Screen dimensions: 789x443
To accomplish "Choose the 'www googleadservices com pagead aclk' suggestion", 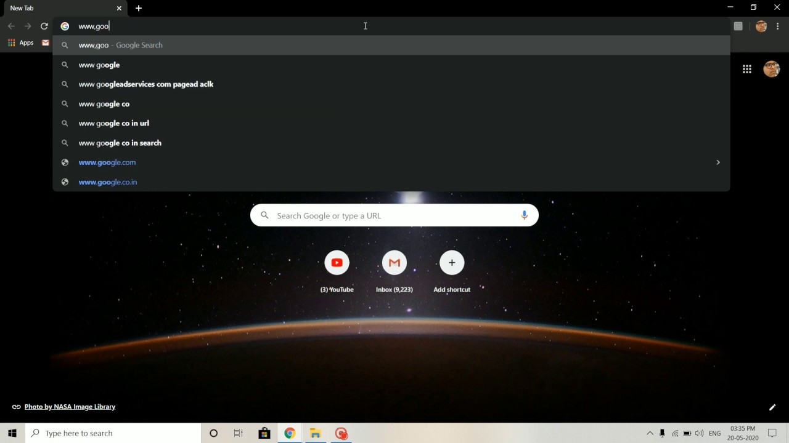I will [x=391, y=84].
